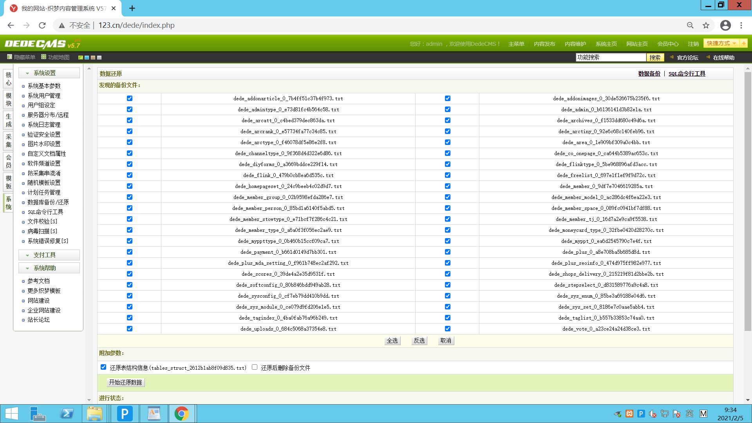Open the 快捷方式 dropdown
The image size is (752, 423).
coord(721,43)
